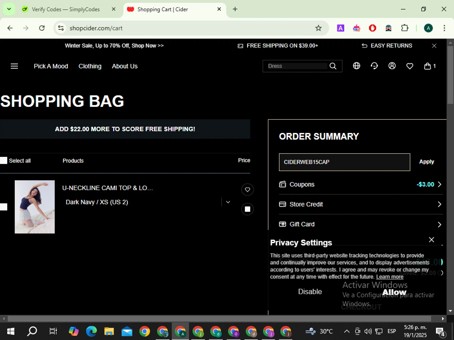
Task: Open the About Us menu
Action: [x=125, y=66]
